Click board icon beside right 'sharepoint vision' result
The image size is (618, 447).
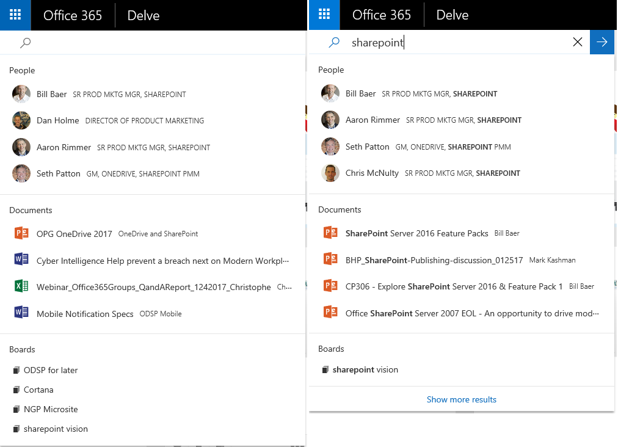(325, 369)
